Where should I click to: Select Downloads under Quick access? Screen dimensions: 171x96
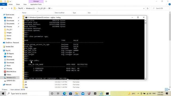pos(10,21)
